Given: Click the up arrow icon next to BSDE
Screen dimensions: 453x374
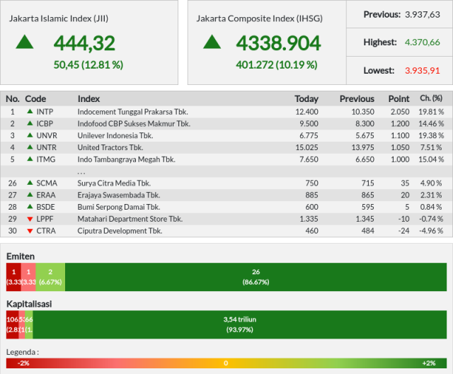Looking at the screenshot, I should tap(30, 206).
